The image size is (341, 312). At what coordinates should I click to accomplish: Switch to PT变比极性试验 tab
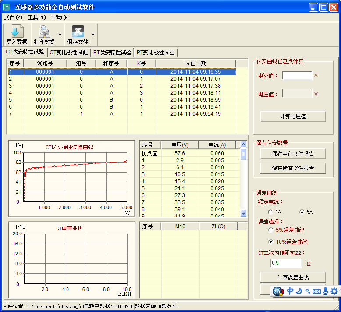(x=156, y=53)
